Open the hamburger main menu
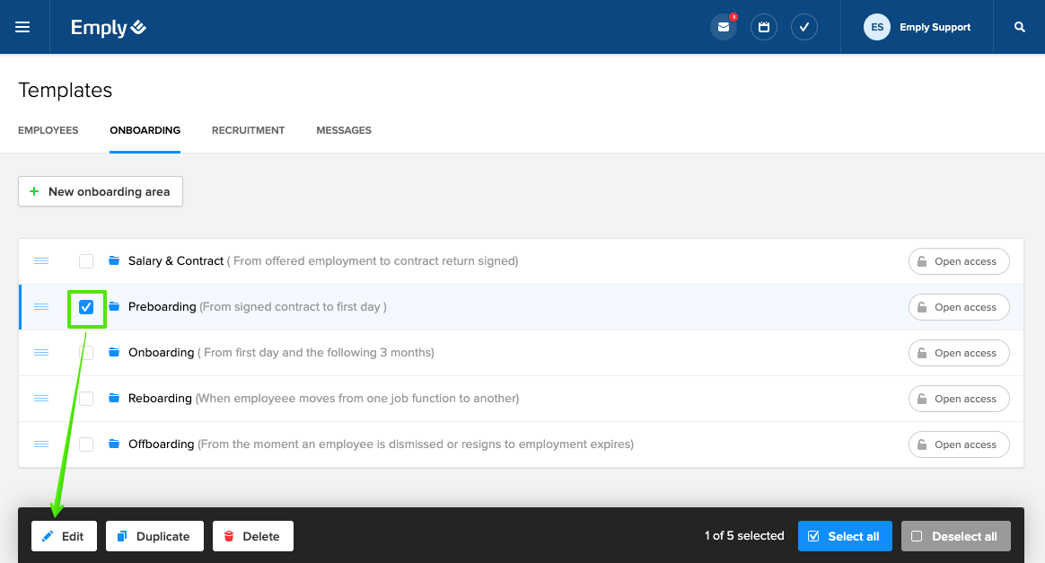1045x563 pixels. (22, 27)
